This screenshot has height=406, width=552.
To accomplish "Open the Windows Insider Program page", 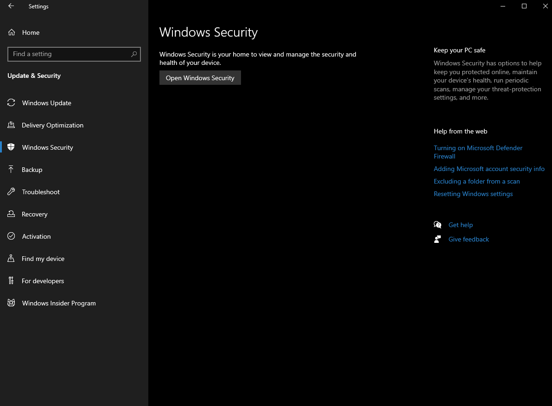I will [74, 303].
